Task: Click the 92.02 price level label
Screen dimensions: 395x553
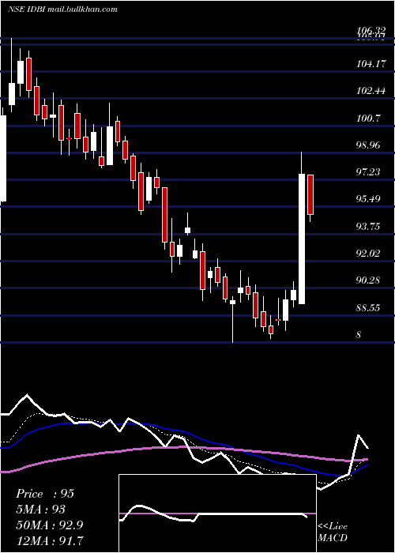Action: coord(370,254)
